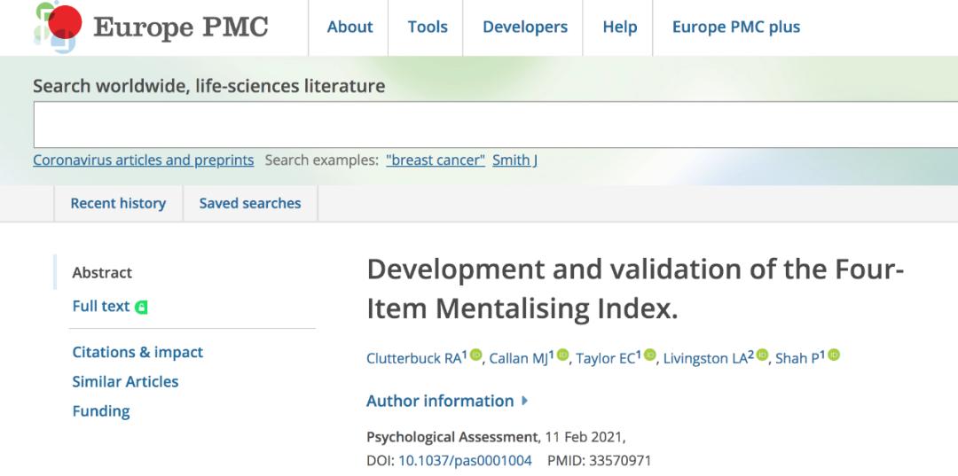This screenshot has height=476, width=958.
Task: Click the green open-access lock icon
Action: [141, 307]
